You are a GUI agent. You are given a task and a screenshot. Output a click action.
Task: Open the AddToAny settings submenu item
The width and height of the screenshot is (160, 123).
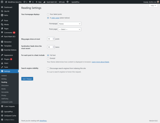(x=5, y=99)
